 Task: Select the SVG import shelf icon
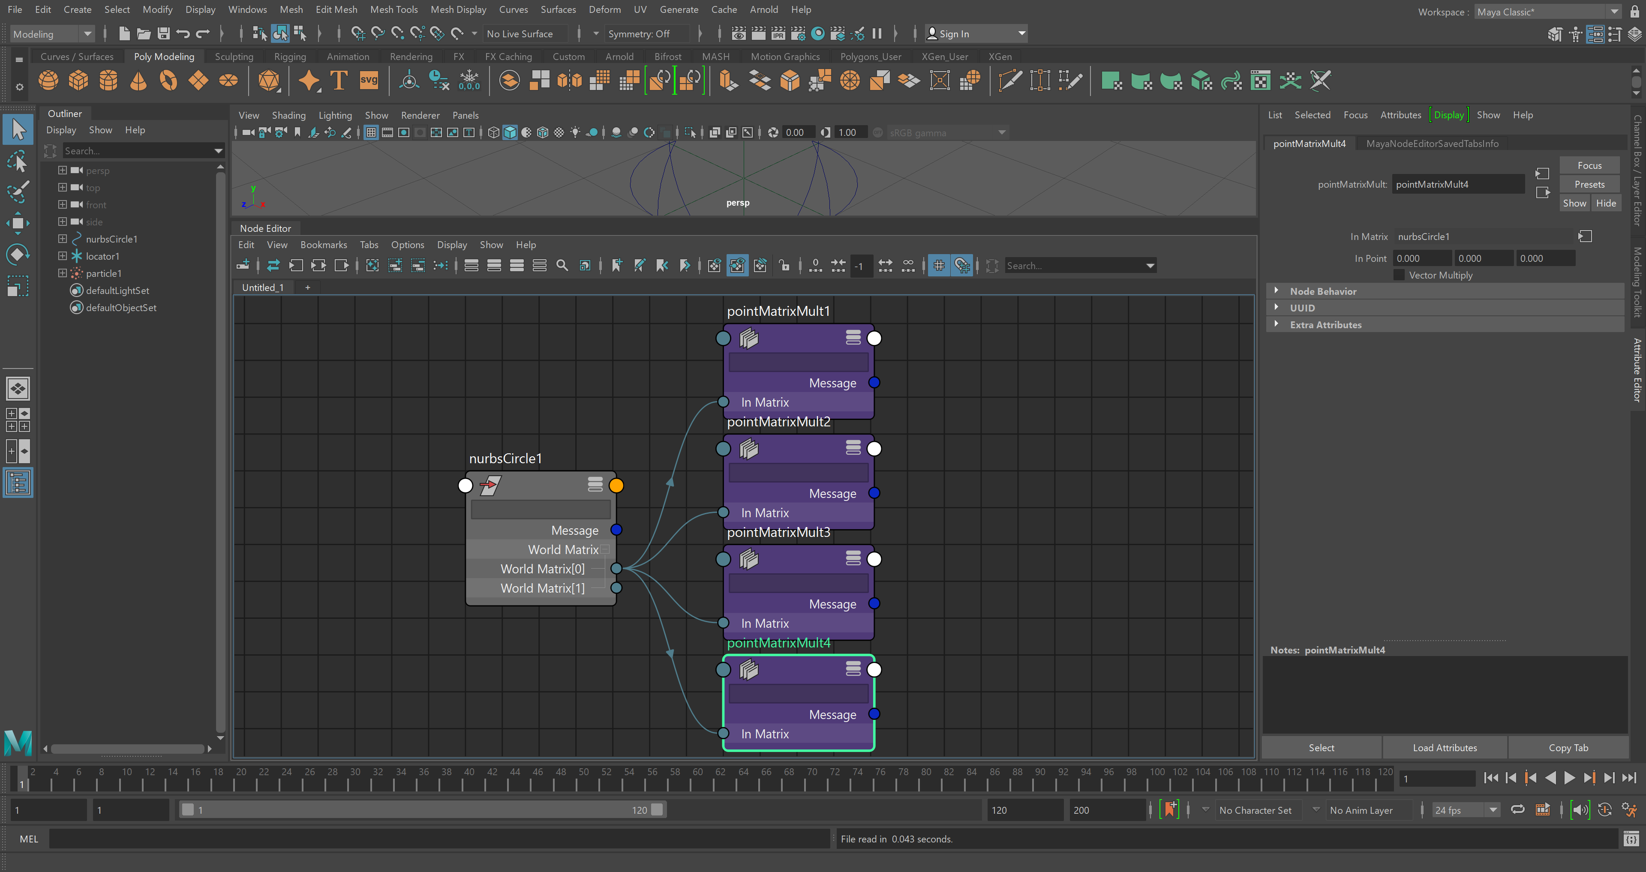[x=369, y=81]
